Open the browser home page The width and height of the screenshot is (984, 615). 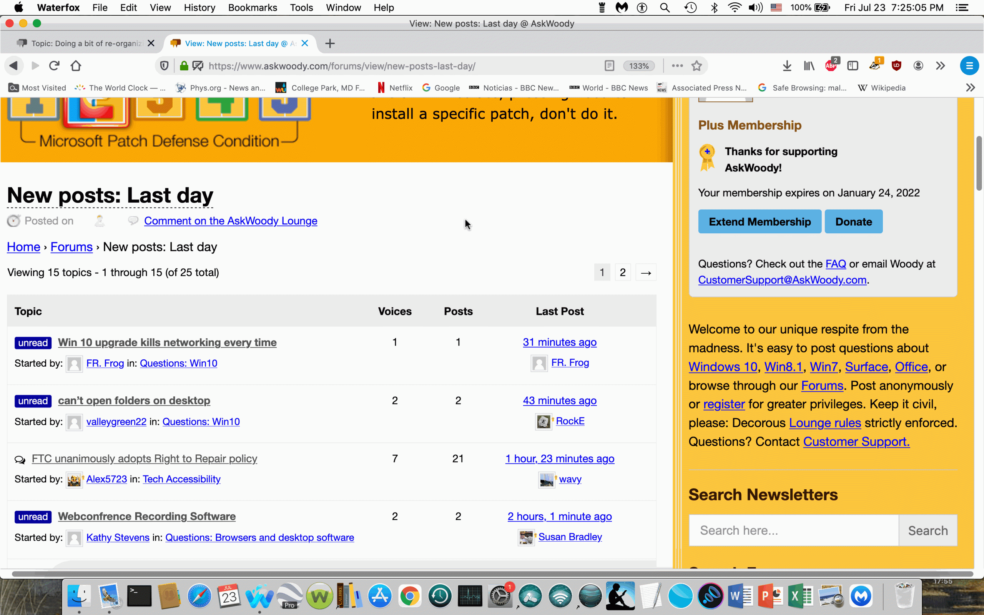[x=76, y=66]
